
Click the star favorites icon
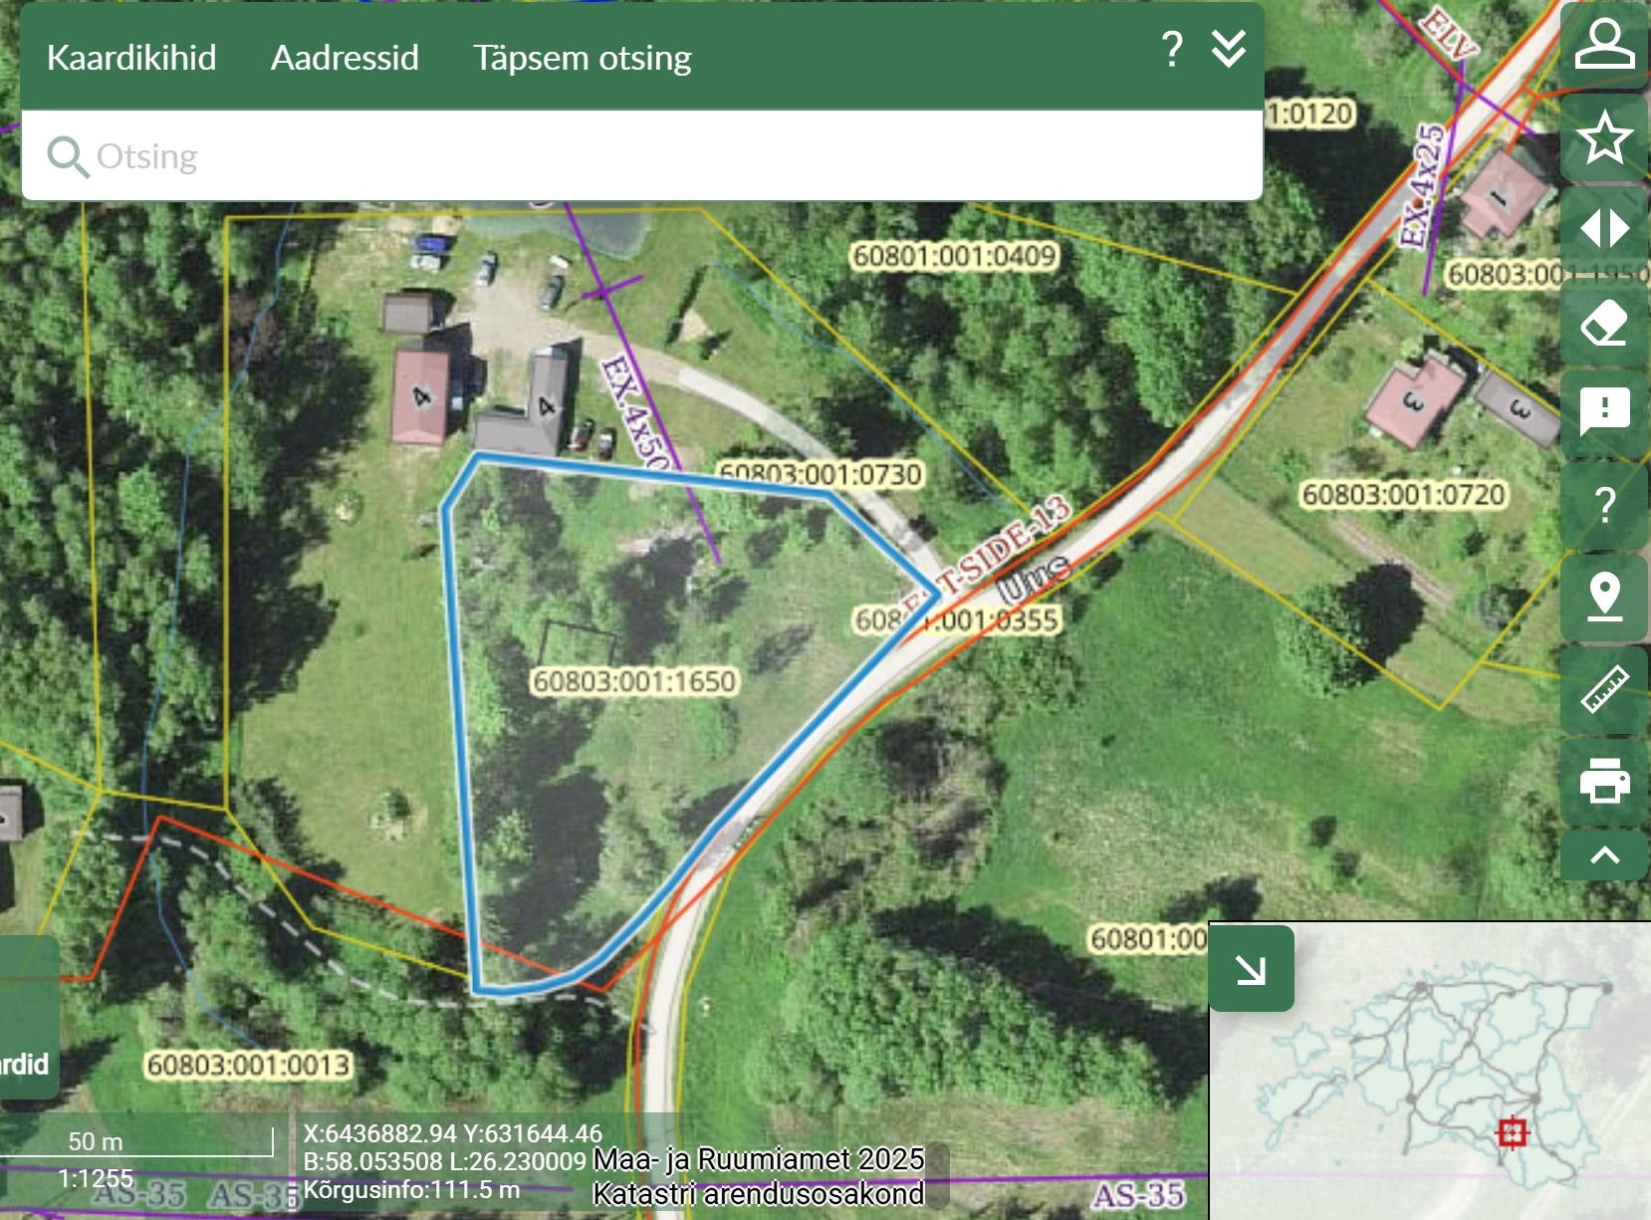click(x=1604, y=137)
